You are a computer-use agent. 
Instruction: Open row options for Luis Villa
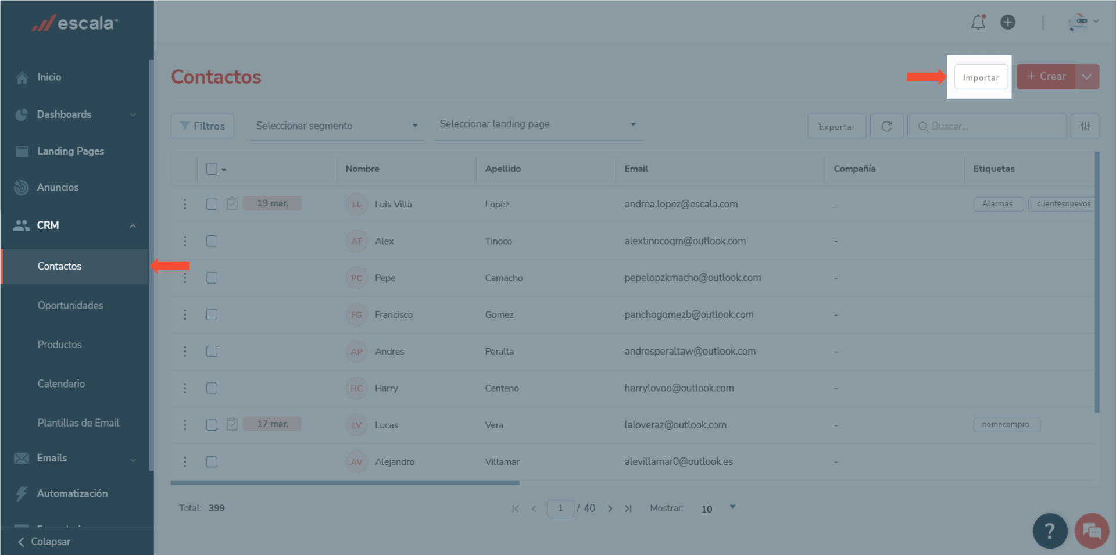coord(185,204)
